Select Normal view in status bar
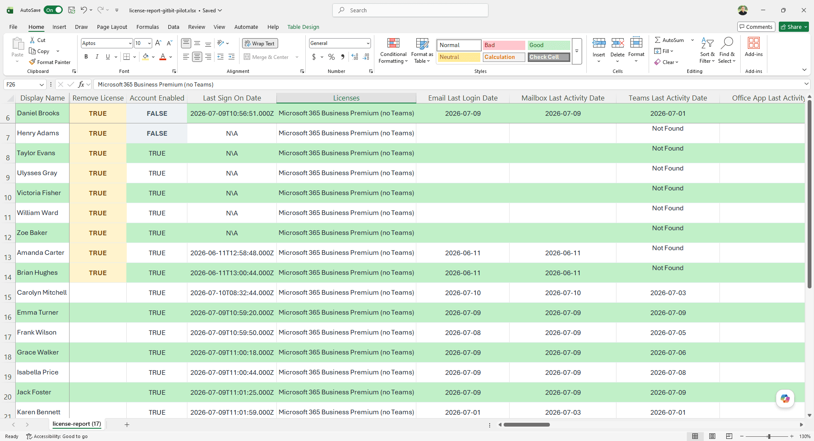 (695, 436)
